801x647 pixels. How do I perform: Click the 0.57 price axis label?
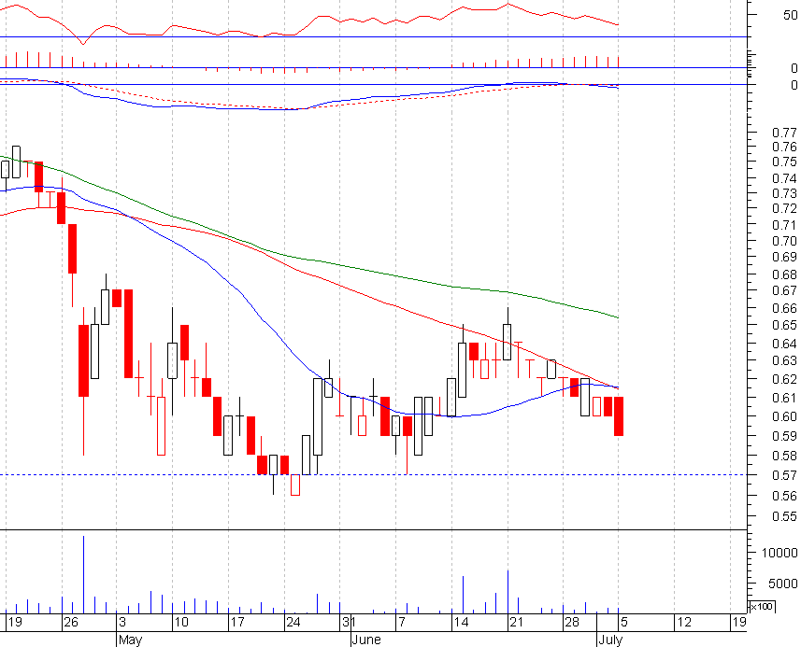pyautogui.click(x=784, y=475)
